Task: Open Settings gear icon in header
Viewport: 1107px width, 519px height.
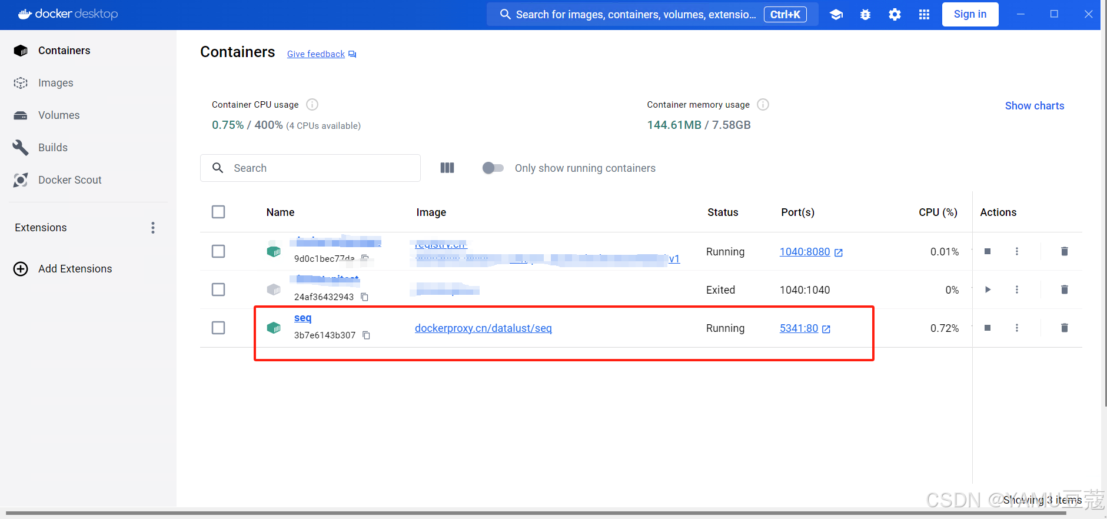Action: (x=895, y=15)
